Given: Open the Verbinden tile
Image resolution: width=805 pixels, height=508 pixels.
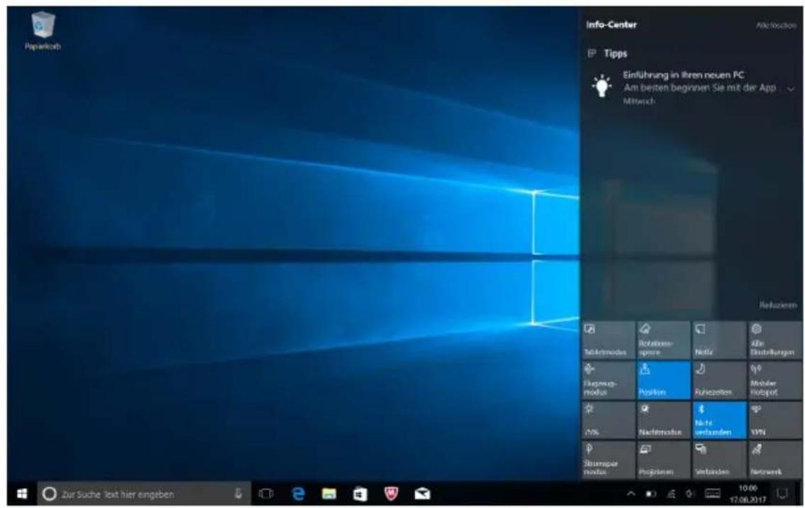Looking at the screenshot, I should coord(718,460).
